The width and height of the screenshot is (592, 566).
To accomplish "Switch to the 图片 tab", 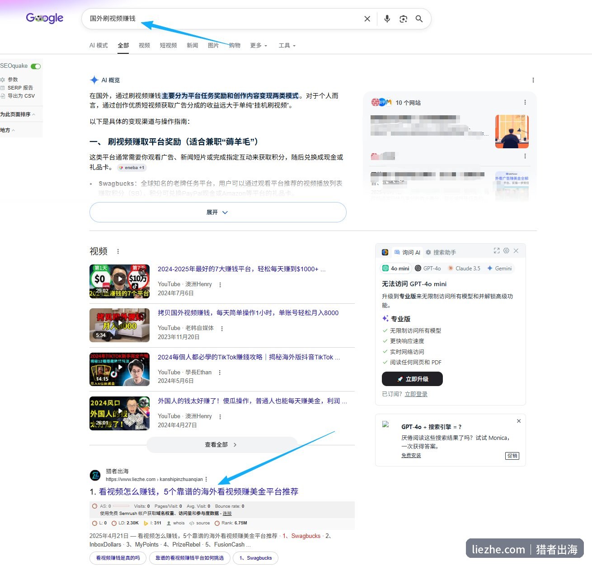I will pyautogui.click(x=213, y=46).
